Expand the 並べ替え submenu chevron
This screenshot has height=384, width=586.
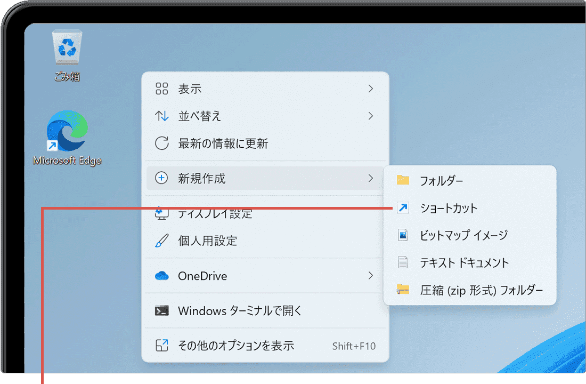click(371, 116)
